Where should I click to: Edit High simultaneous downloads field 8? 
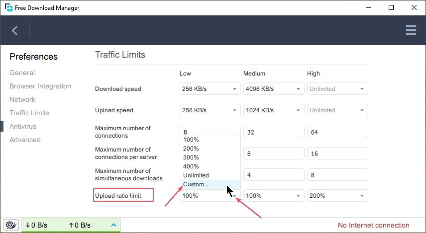pyautogui.click(x=337, y=175)
